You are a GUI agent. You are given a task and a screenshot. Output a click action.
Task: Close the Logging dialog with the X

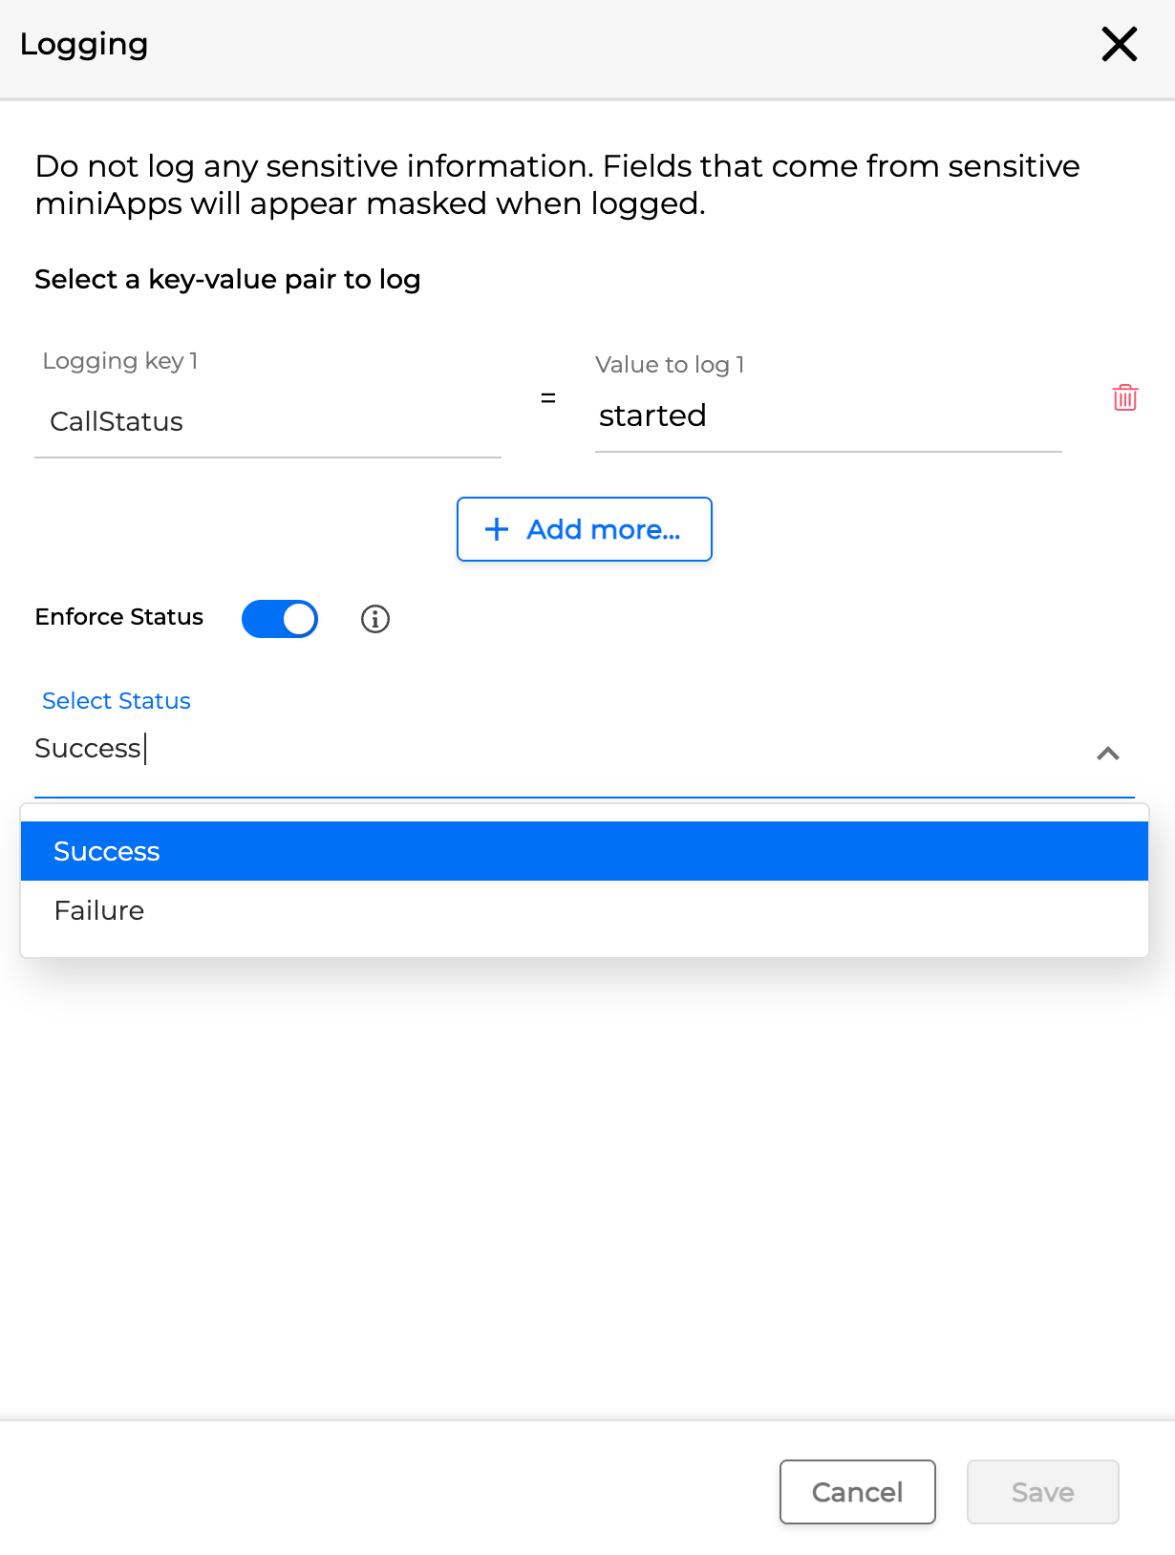(x=1119, y=44)
